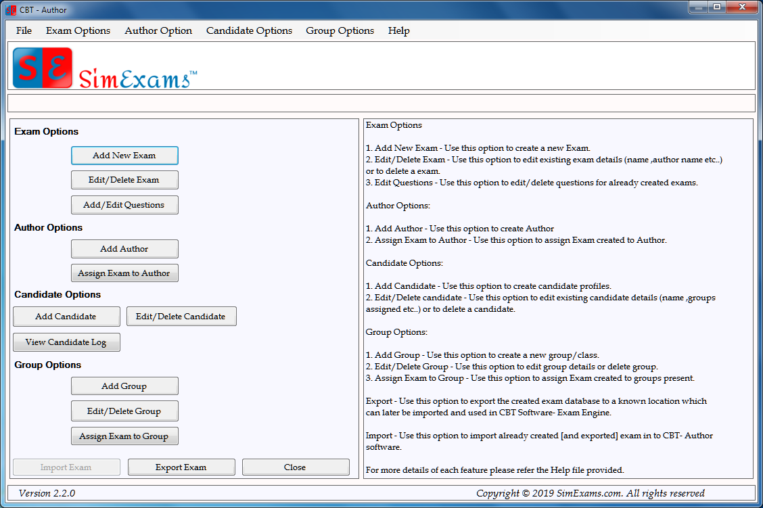
Task: Click the 'Export - Use this option' help line
Action: 536,407
